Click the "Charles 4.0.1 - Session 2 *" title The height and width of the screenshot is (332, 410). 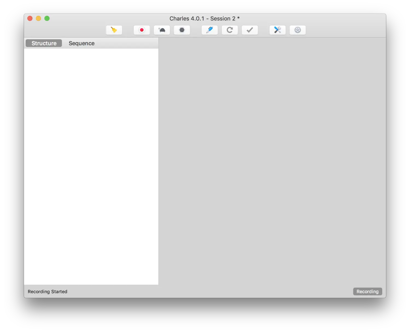204,19
